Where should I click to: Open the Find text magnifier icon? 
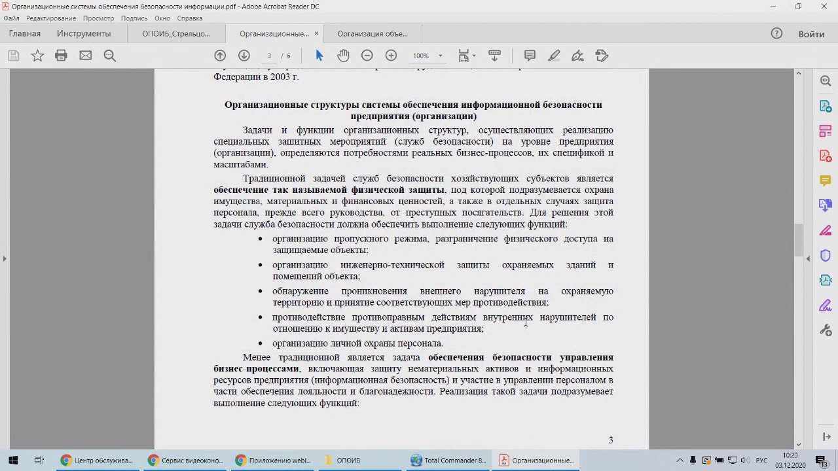[x=110, y=56]
